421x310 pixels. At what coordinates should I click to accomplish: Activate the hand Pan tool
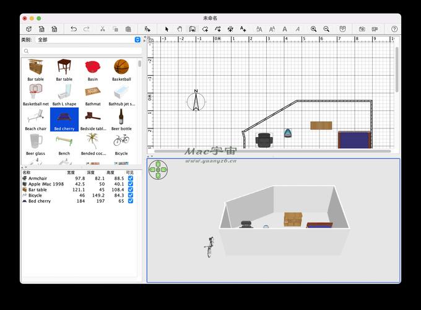pos(180,29)
